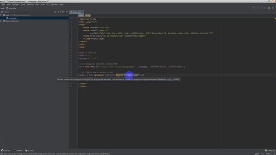Viewport: 276px width, 155px height.
Task: Open the run configuration dropdown in the toolbar
Action: [x=254, y=8]
